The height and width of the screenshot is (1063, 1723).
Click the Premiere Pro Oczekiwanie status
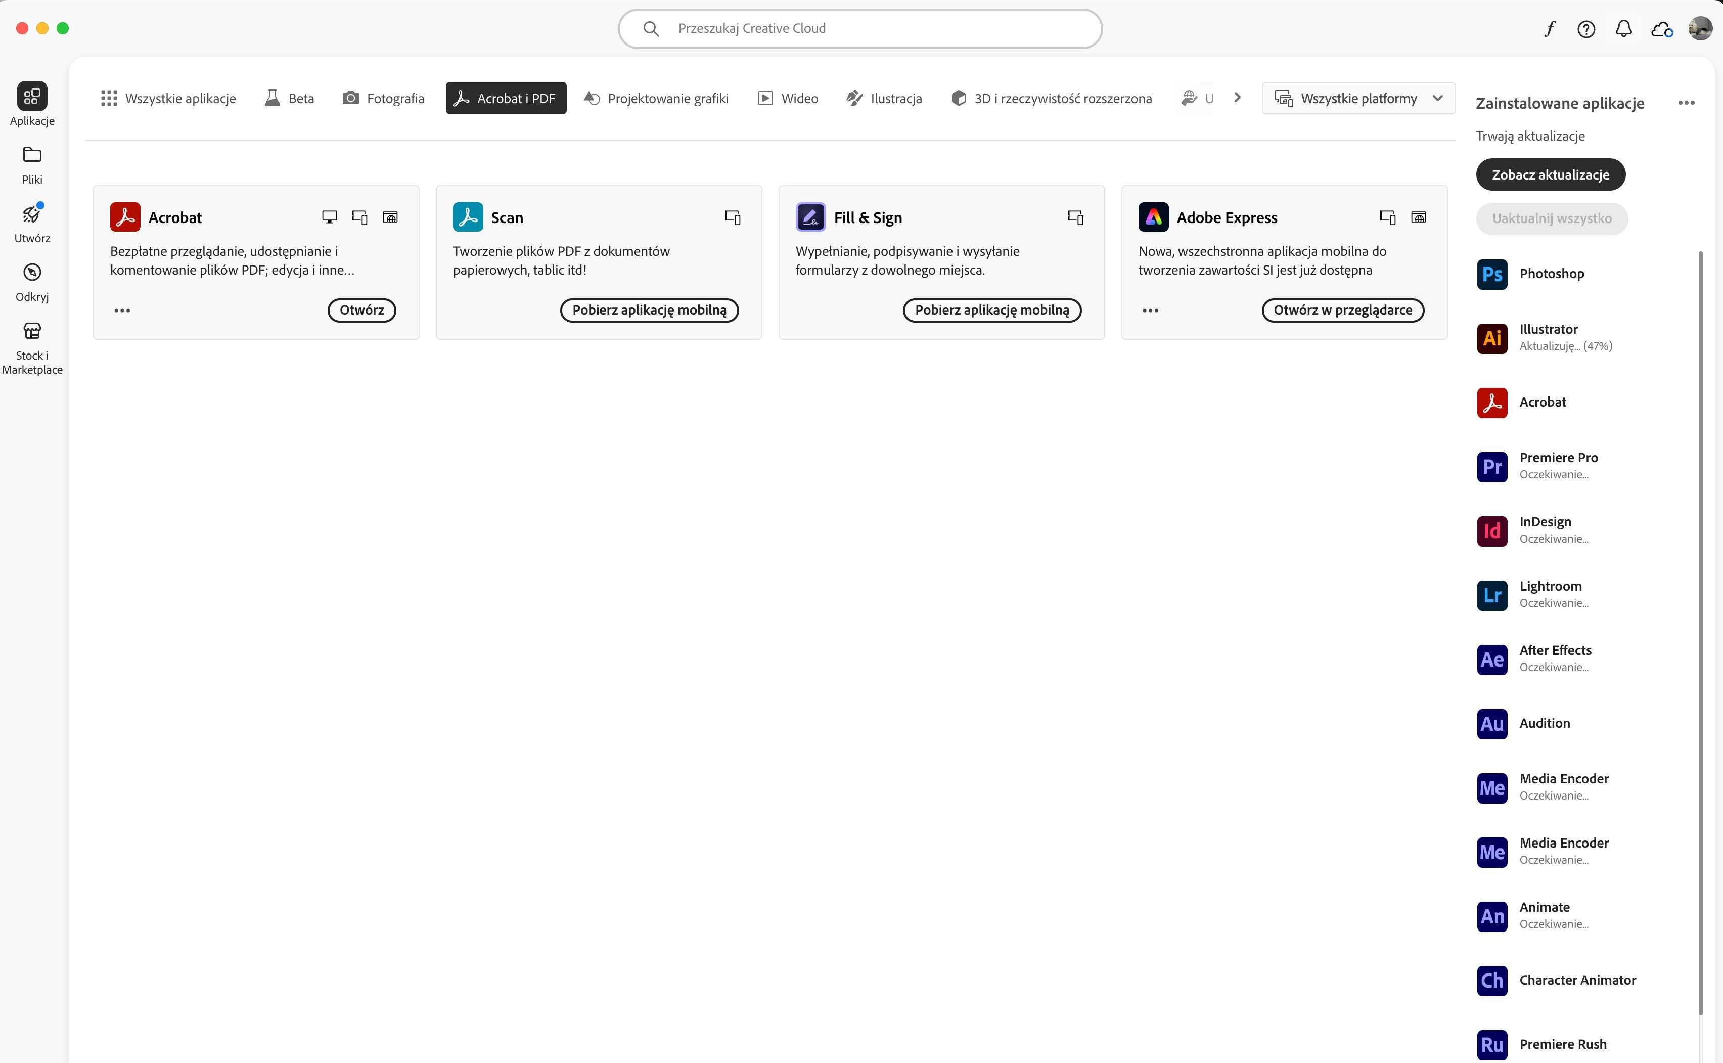1554,474
